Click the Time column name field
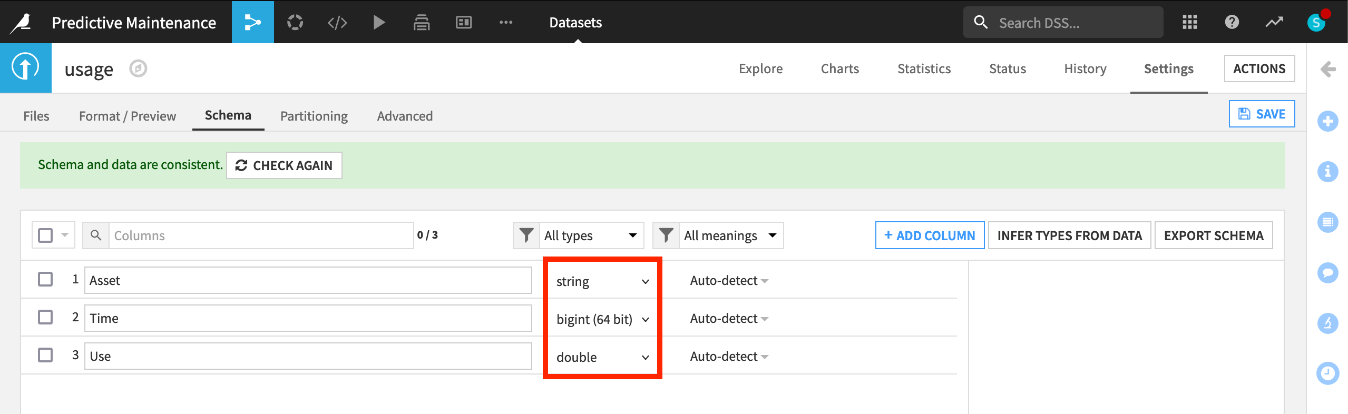 (x=308, y=318)
